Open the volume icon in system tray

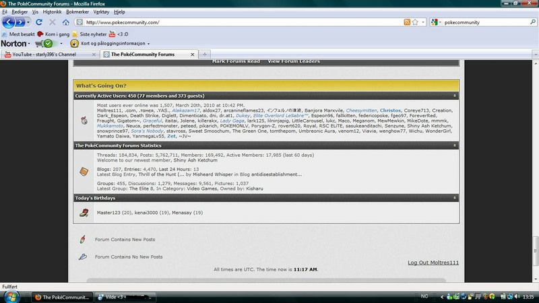(517, 296)
